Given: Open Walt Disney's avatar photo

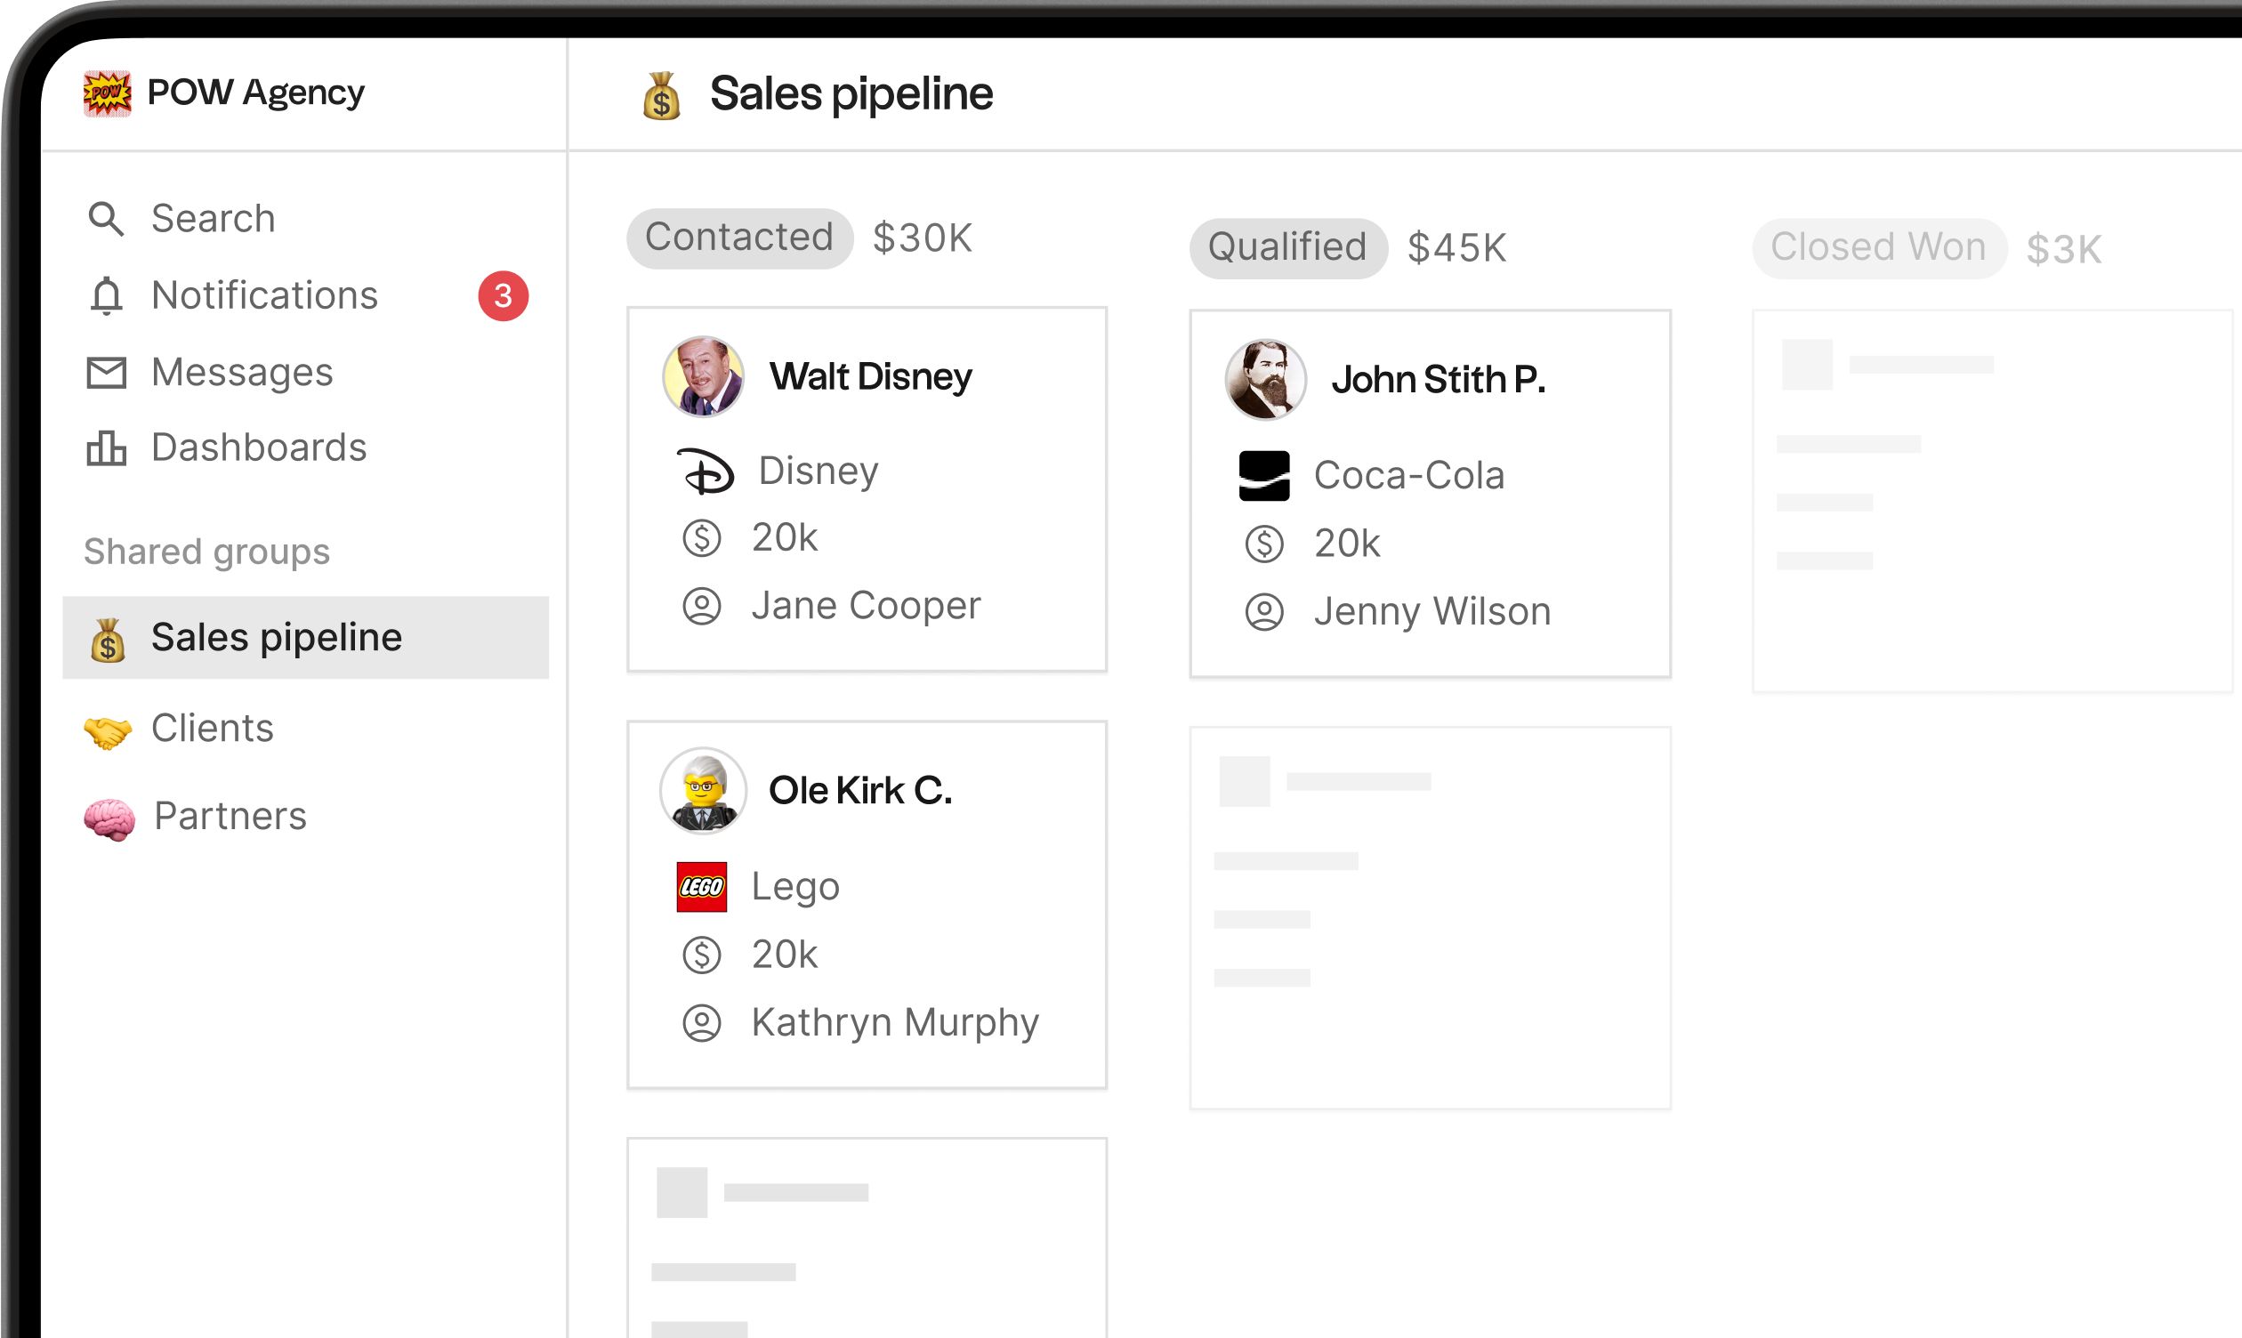Looking at the screenshot, I should (x=703, y=377).
